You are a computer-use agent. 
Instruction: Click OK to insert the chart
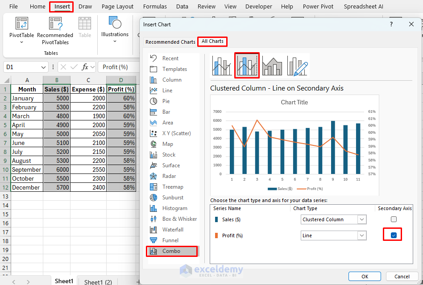pos(365,277)
